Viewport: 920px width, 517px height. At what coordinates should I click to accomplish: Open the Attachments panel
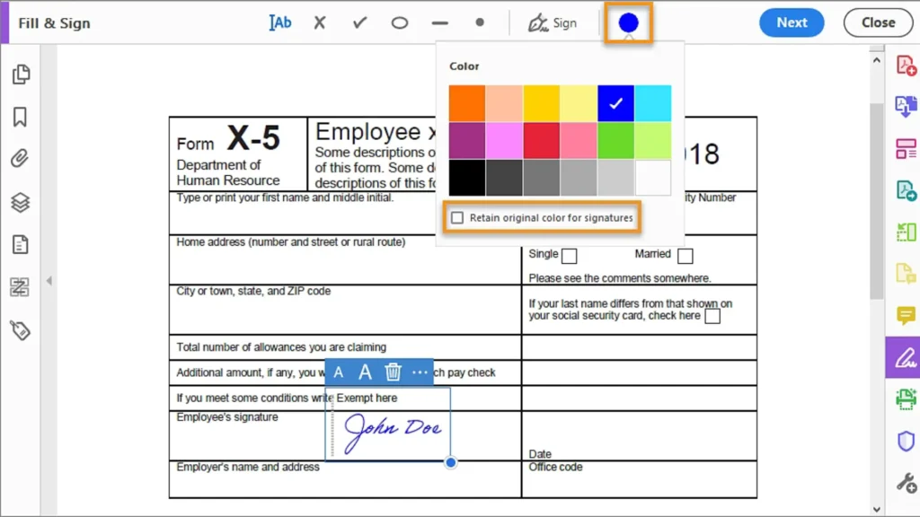(x=22, y=159)
